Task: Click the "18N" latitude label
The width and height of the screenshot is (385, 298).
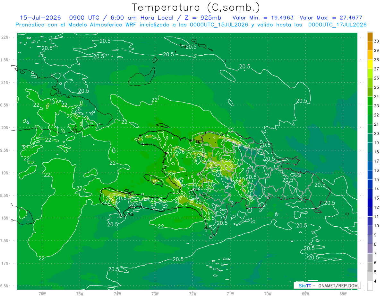Action: coord(5,218)
